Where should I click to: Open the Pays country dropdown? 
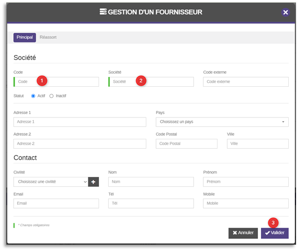[222, 122]
